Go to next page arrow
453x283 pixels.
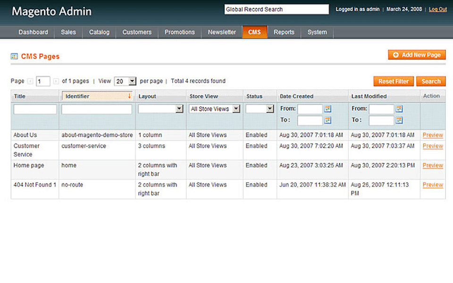pyautogui.click(x=56, y=81)
